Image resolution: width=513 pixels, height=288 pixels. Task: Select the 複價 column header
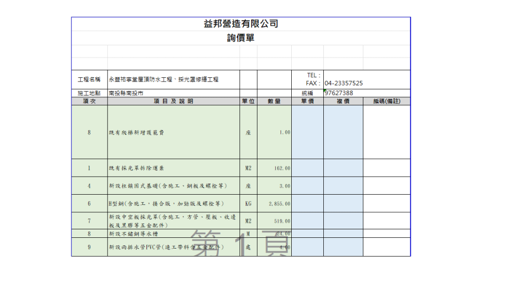(343, 101)
